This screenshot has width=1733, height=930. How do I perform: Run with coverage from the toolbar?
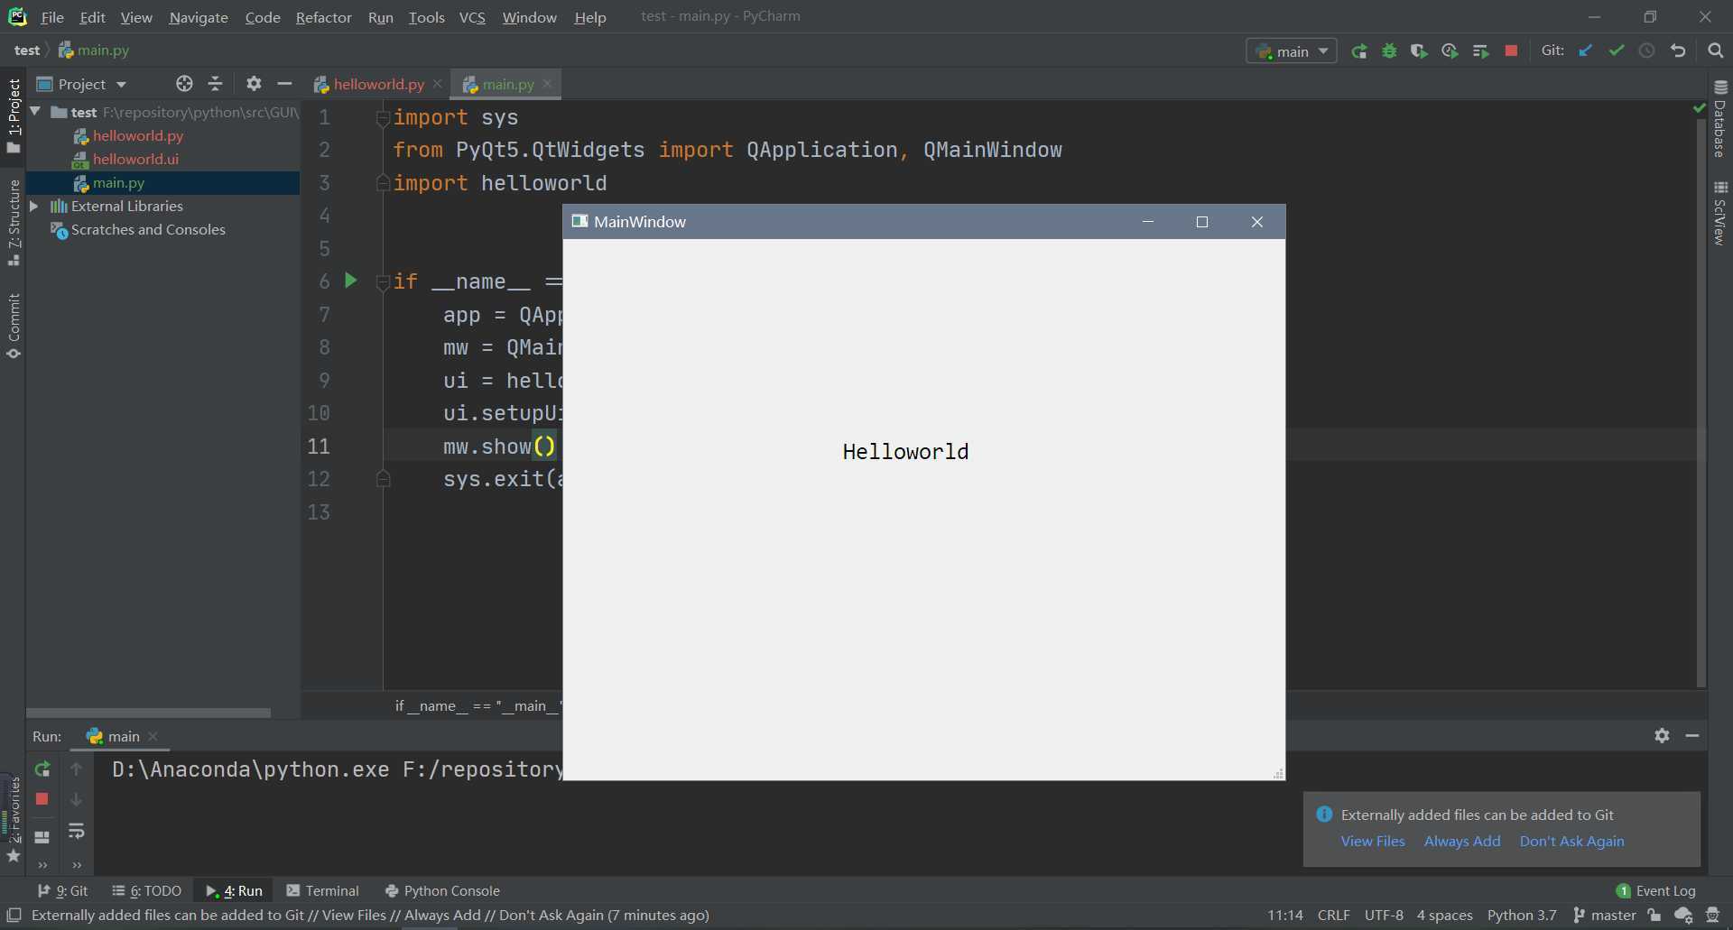tap(1420, 51)
